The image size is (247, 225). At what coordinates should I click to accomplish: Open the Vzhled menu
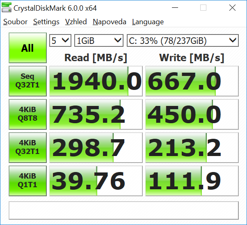coord(76,22)
